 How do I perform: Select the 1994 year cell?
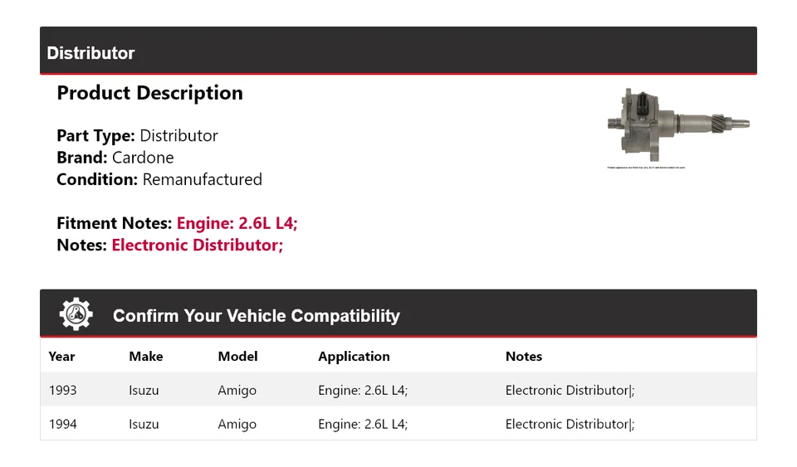(x=62, y=425)
